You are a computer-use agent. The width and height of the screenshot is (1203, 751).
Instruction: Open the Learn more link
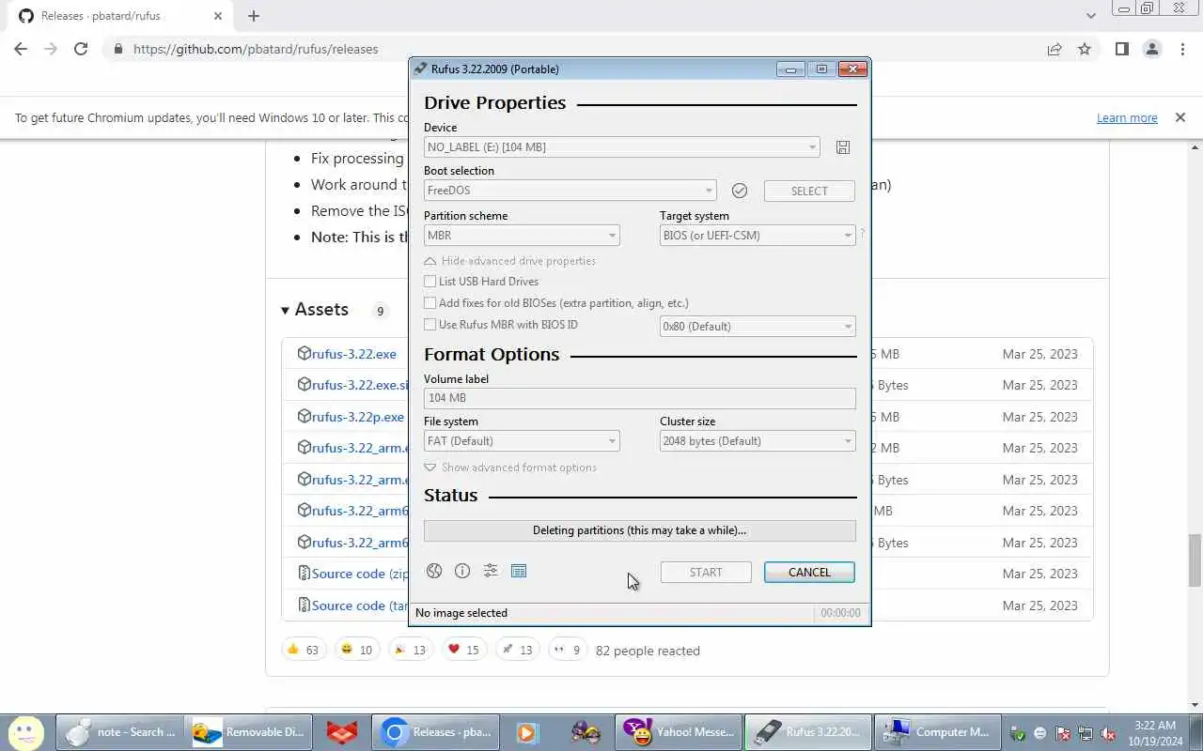click(x=1127, y=117)
